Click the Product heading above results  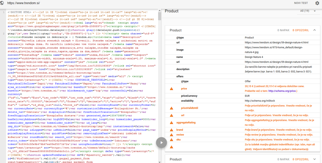(172, 11)
